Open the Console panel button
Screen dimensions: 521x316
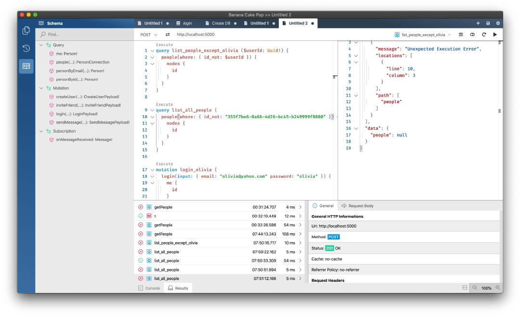(x=149, y=288)
